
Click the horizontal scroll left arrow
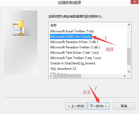pos(51,76)
